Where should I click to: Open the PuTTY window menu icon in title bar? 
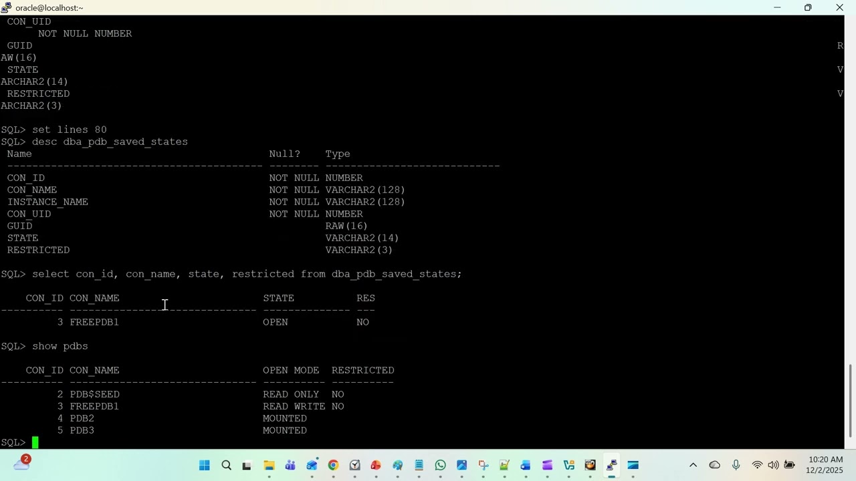[x=6, y=7]
